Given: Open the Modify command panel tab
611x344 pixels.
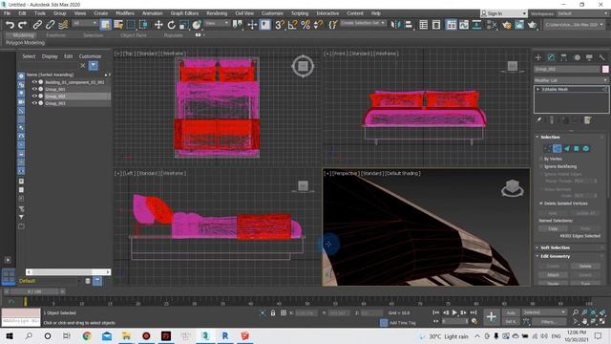Looking at the screenshot, I should click(551, 57).
